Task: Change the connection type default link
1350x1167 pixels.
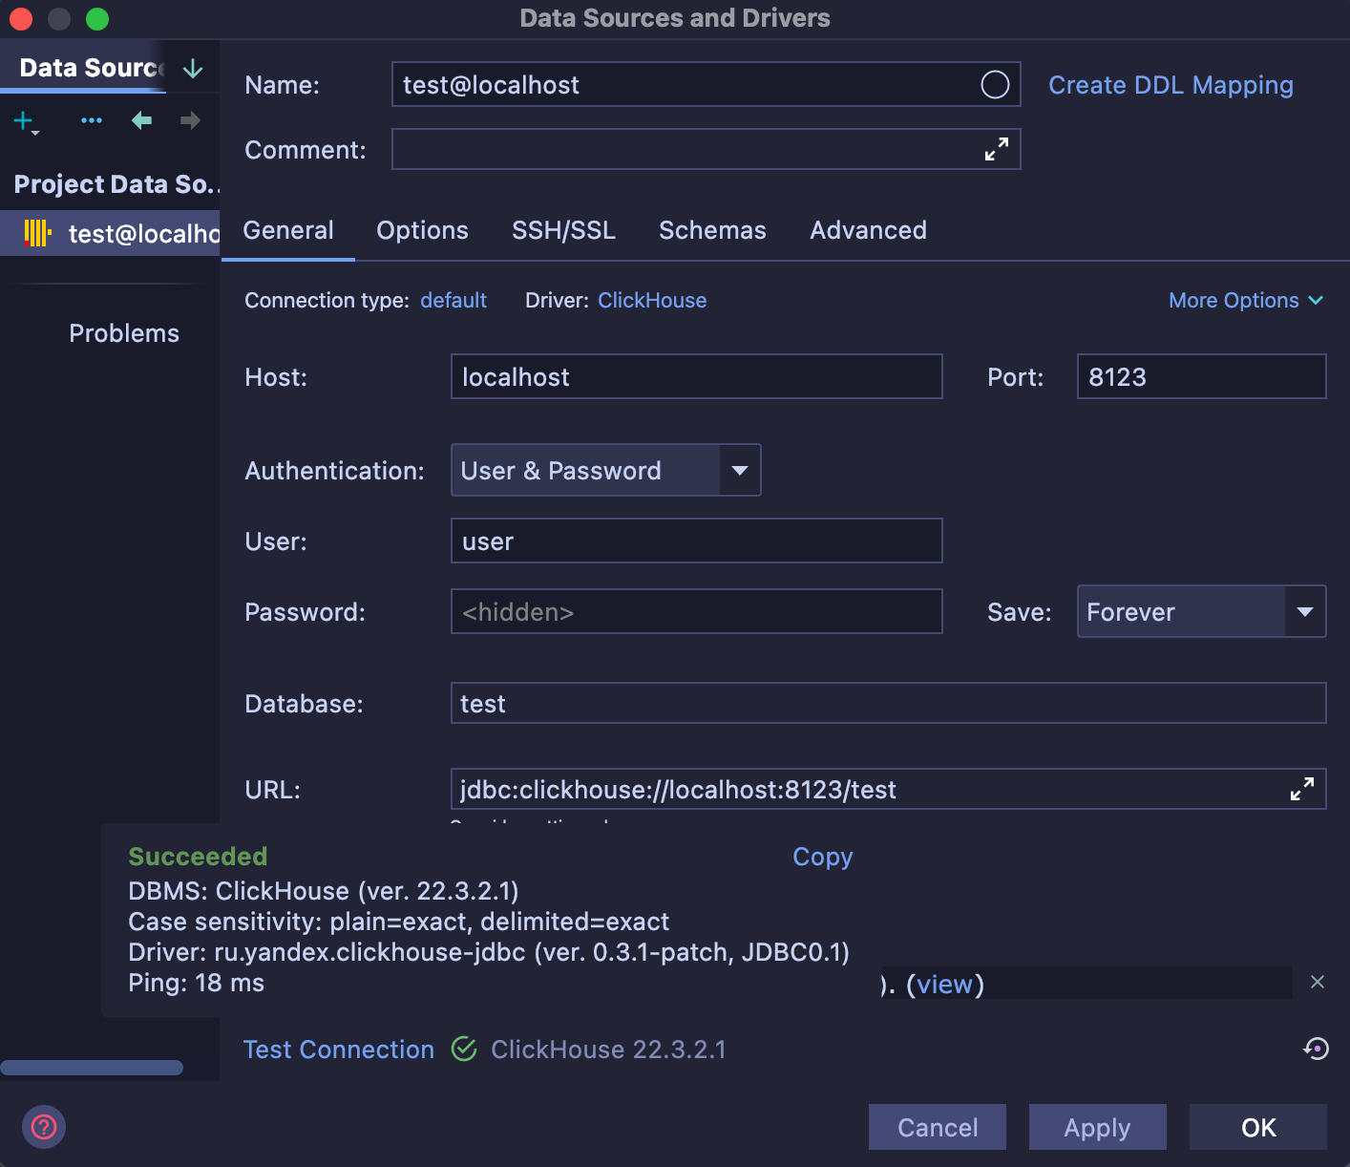Action: point(454,300)
